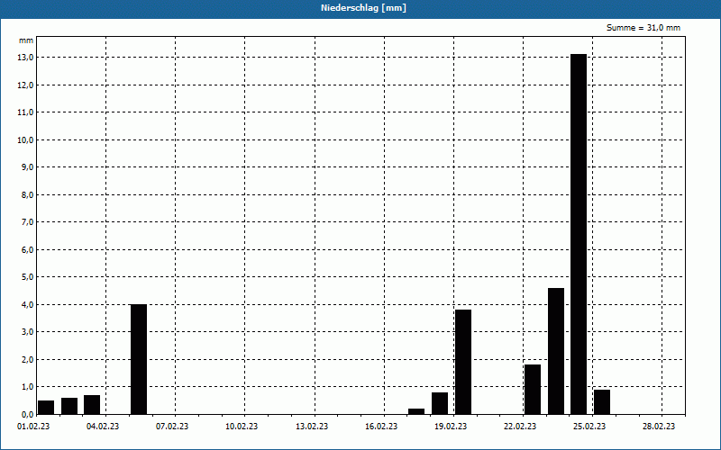The height and width of the screenshot is (450, 721).
Task: Click the 2,0 y-axis label
Action: (x=27, y=359)
